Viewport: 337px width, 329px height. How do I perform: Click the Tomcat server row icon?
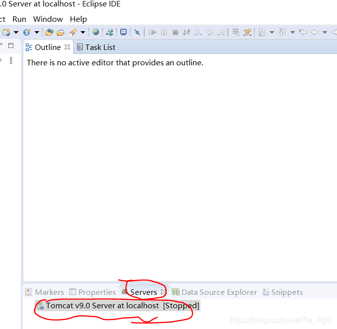[x=41, y=306]
